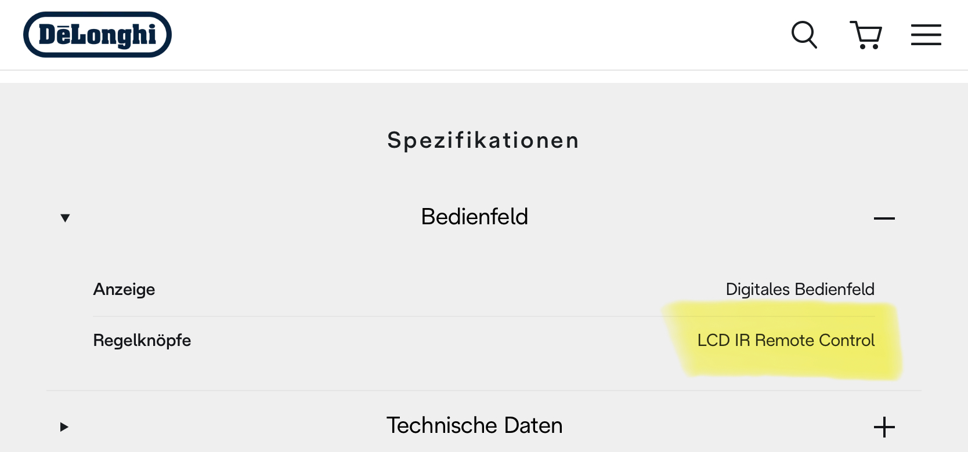Click the divider between Anzeige and Regelknöpfe
The height and width of the screenshot is (452, 968).
click(406, 316)
